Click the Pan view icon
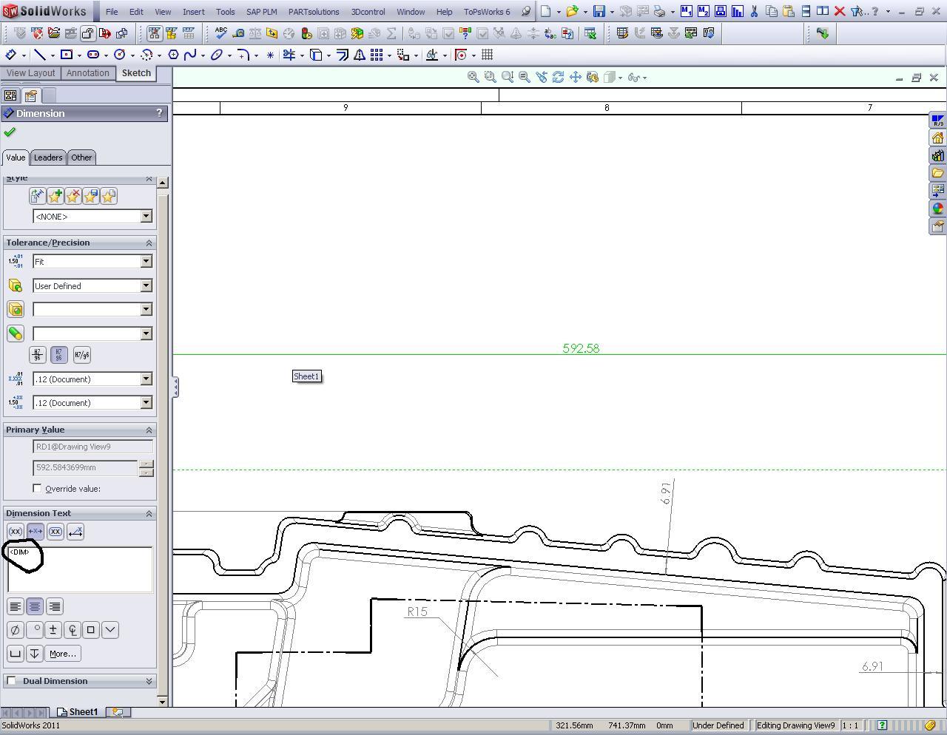 tap(575, 77)
